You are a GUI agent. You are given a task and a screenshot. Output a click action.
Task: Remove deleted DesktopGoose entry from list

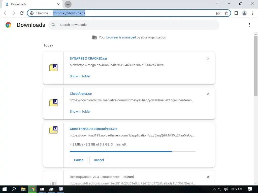(208, 177)
